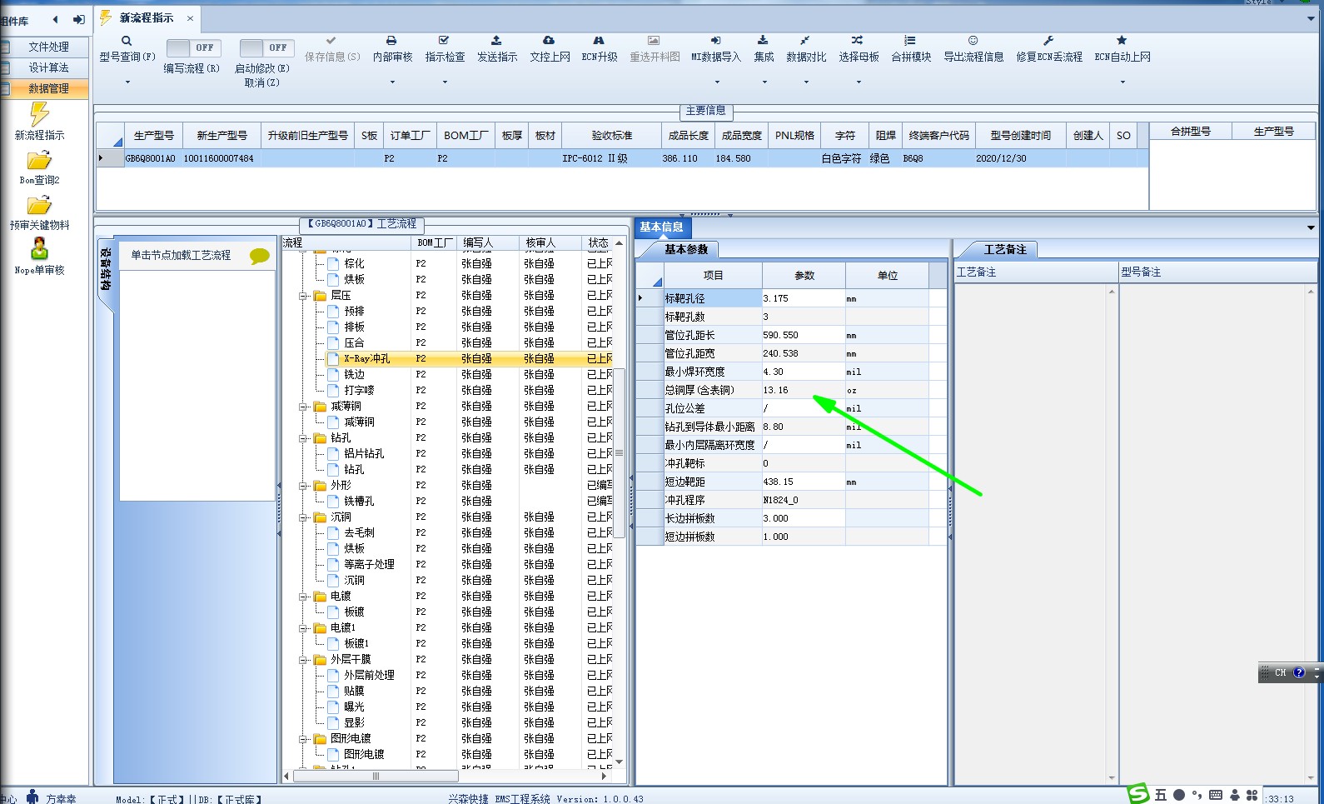Toggle the 编写流程(R) OFF switch
This screenshot has width=1324, height=804.
point(193,47)
